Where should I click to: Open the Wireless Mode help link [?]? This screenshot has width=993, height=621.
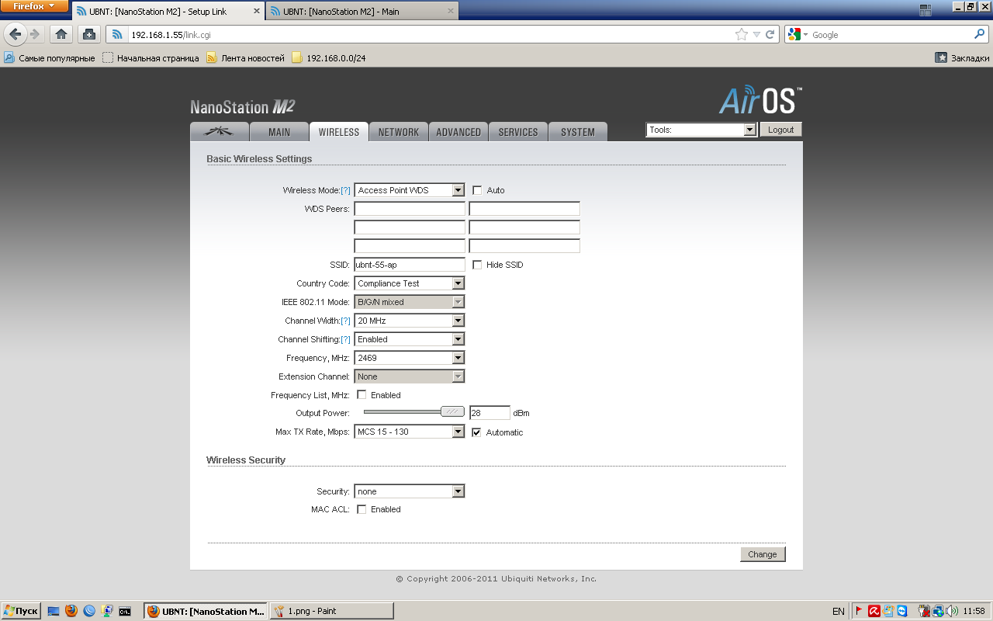coord(346,190)
